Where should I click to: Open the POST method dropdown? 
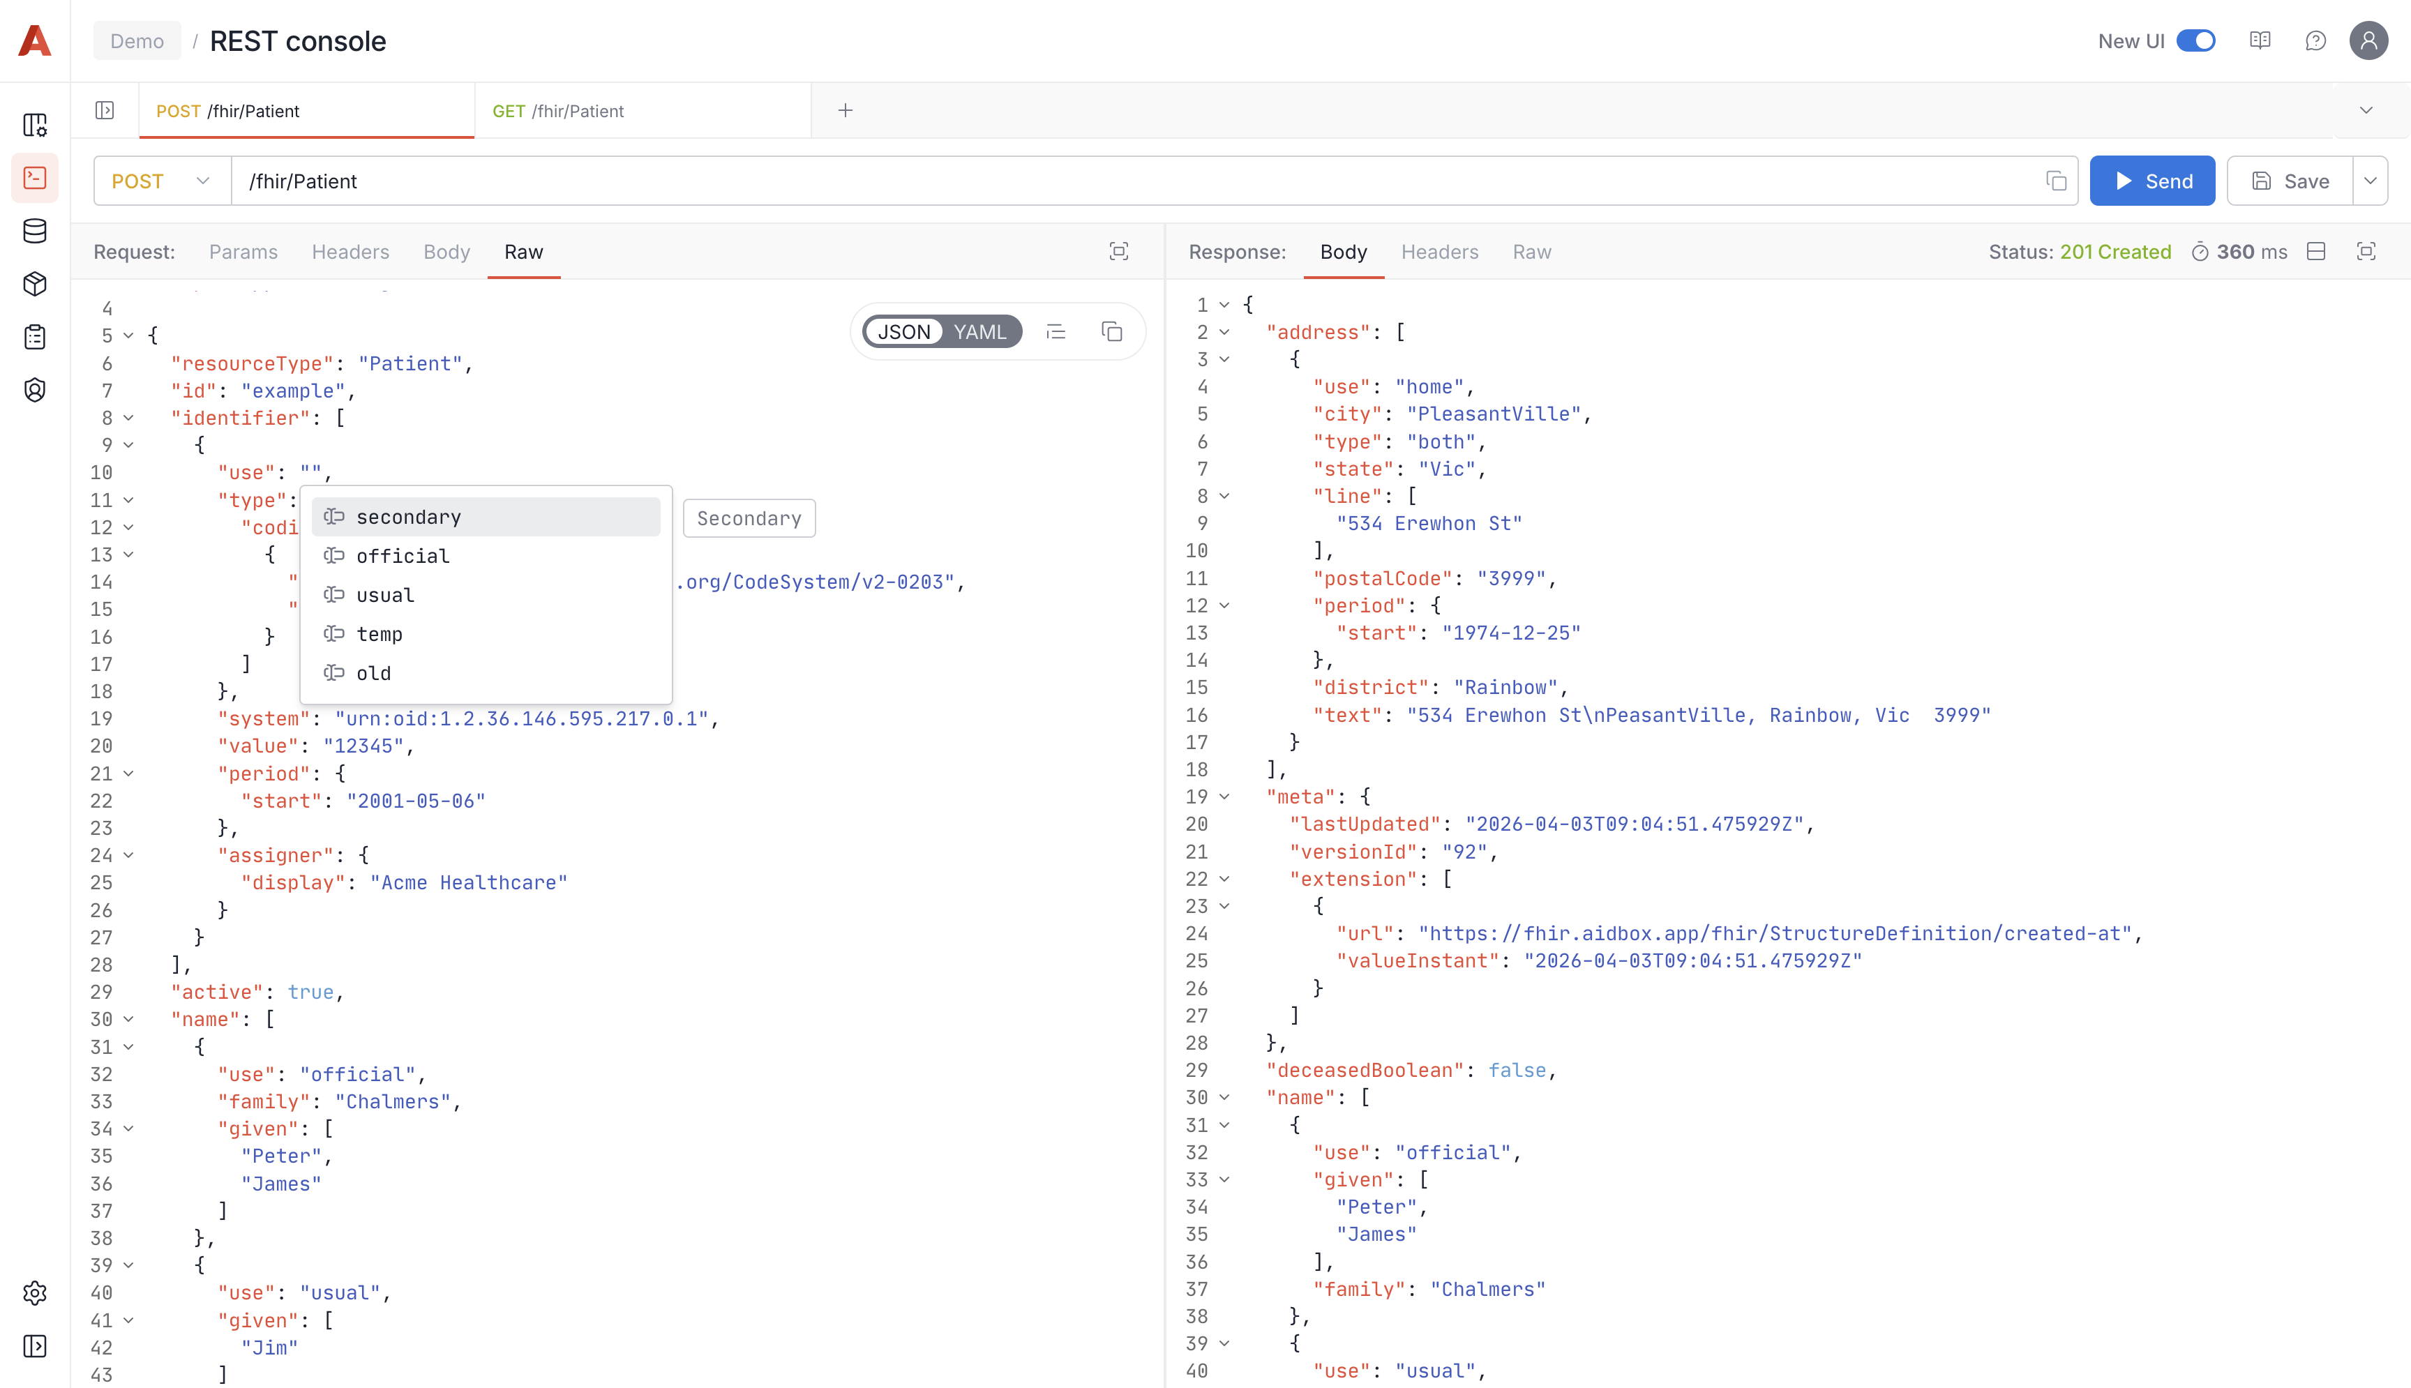[x=161, y=181]
